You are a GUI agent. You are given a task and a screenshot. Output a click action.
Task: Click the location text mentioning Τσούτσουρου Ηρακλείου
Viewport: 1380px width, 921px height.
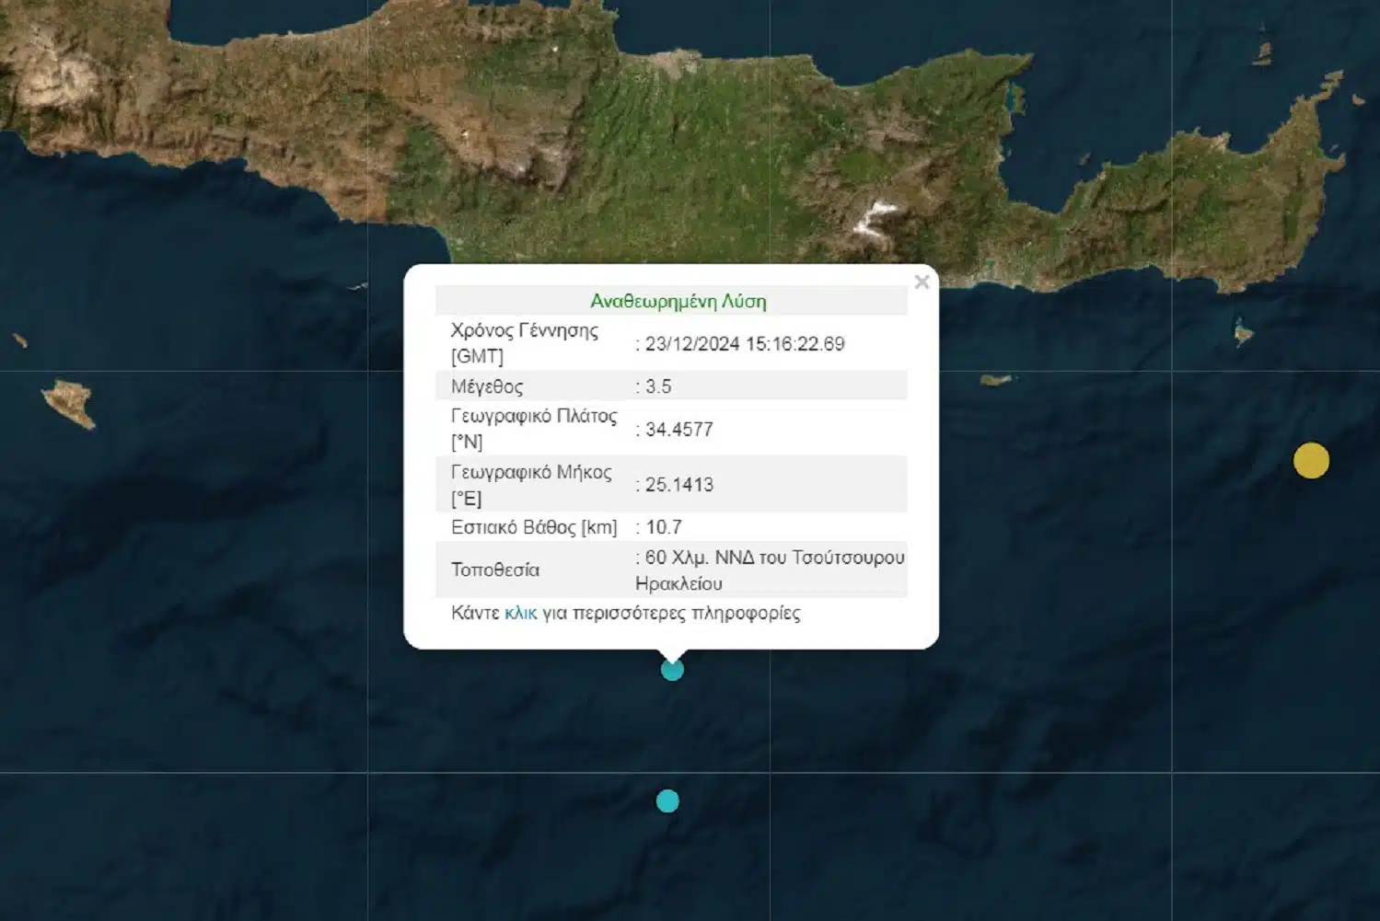(770, 570)
